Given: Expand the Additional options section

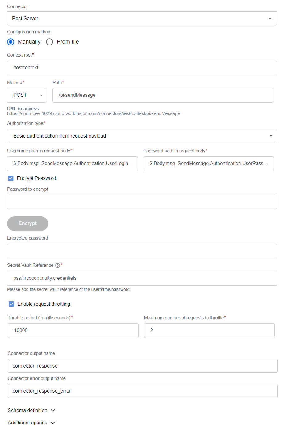Looking at the screenshot, I should pos(31,423).
